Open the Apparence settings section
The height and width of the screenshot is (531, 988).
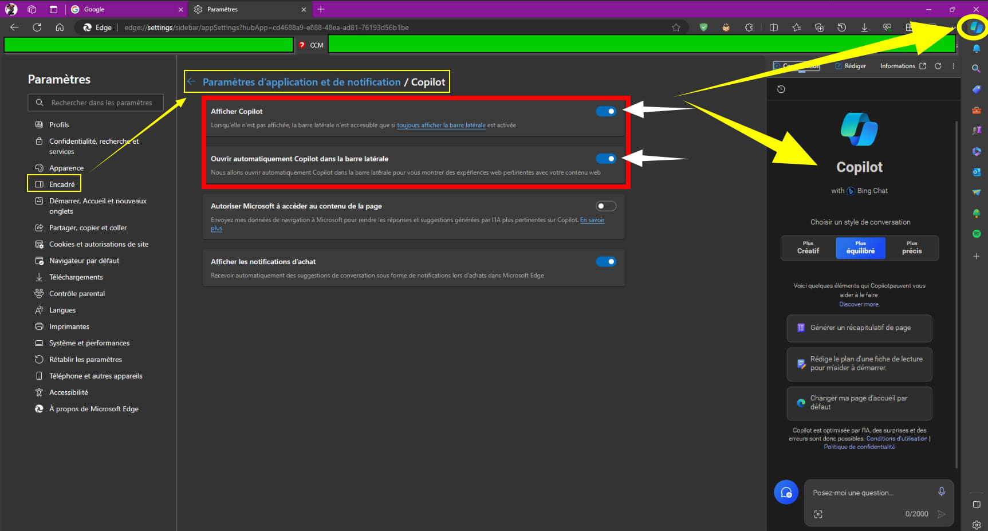(x=66, y=168)
